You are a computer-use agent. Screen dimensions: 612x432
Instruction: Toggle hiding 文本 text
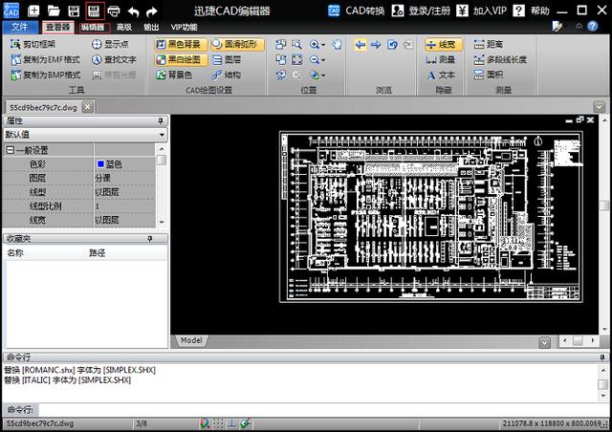[441, 75]
